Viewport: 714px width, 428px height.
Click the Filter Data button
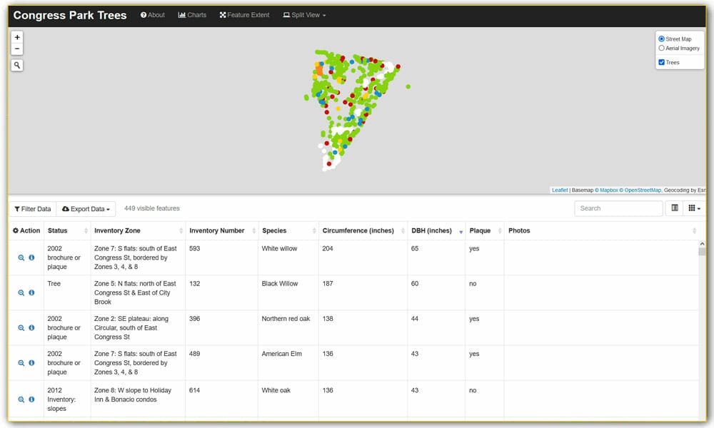(32, 208)
